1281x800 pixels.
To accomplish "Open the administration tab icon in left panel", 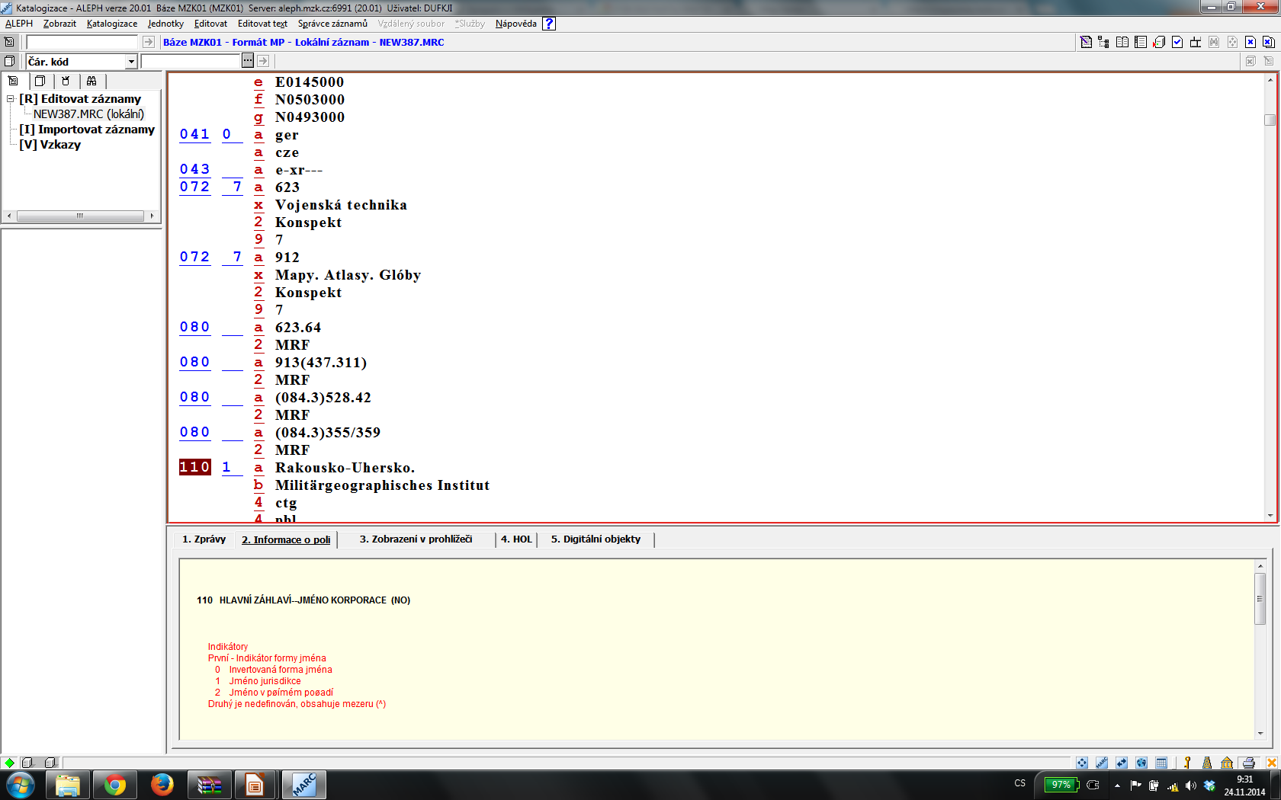I will (66, 81).
